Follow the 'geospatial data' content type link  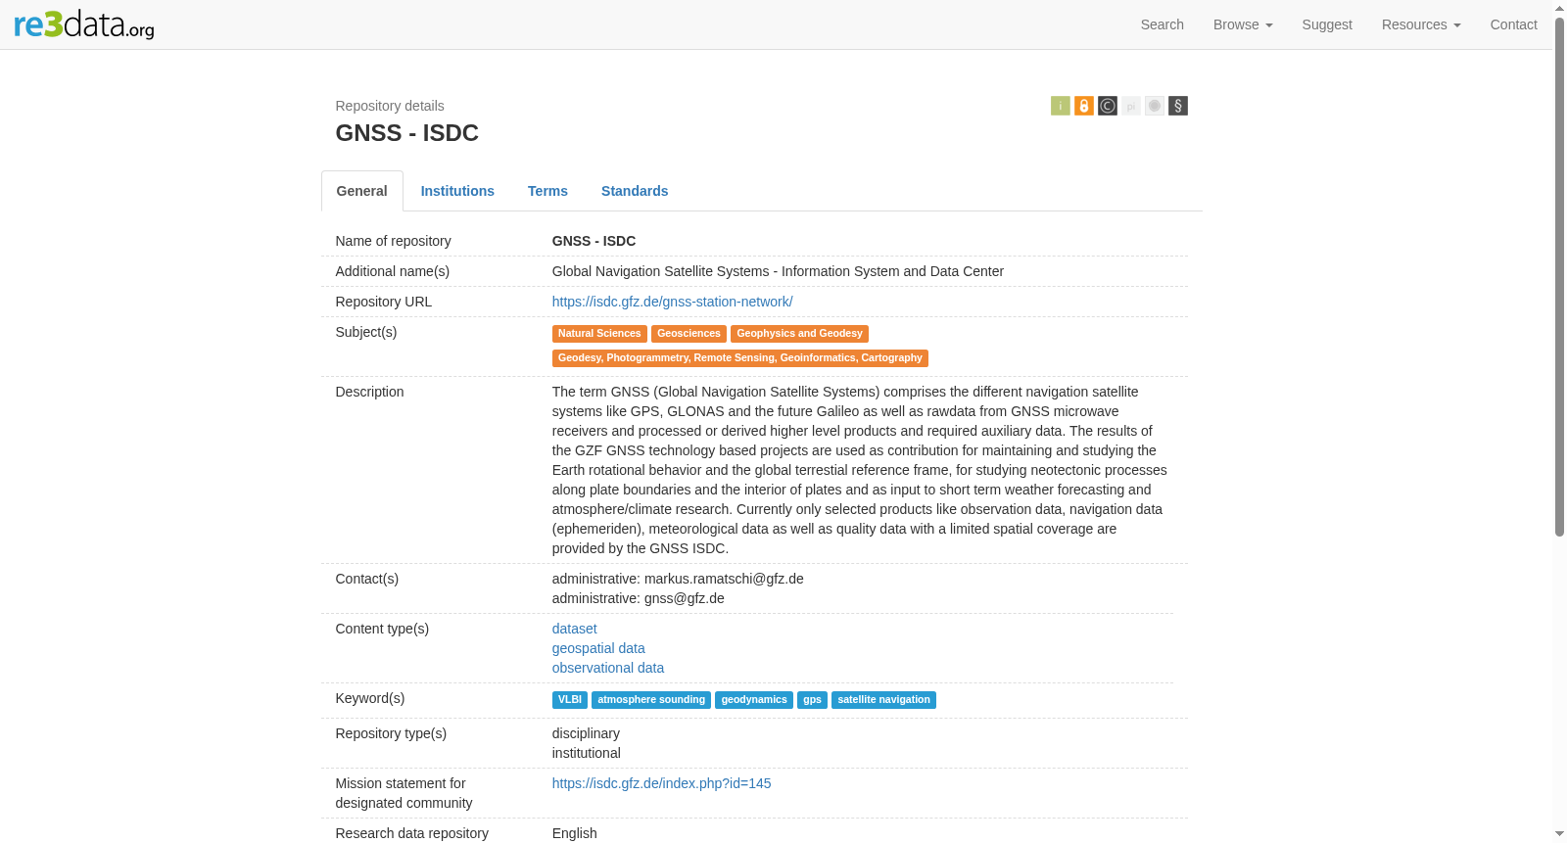pos(598,648)
